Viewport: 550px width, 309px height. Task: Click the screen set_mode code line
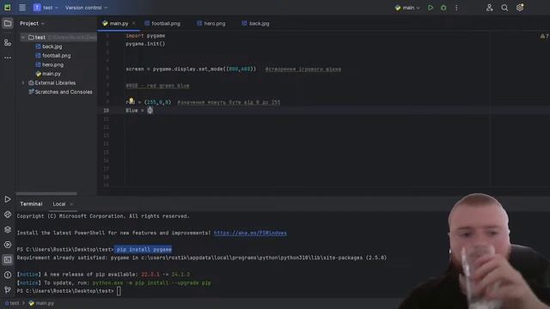(191, 69)
